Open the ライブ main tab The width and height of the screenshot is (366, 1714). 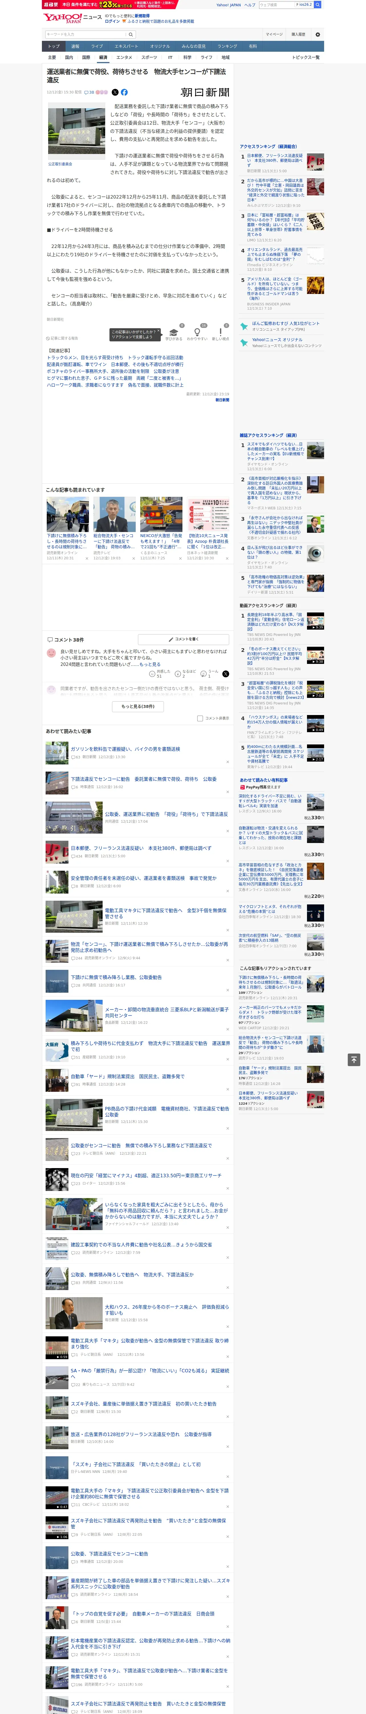point(97,46)
